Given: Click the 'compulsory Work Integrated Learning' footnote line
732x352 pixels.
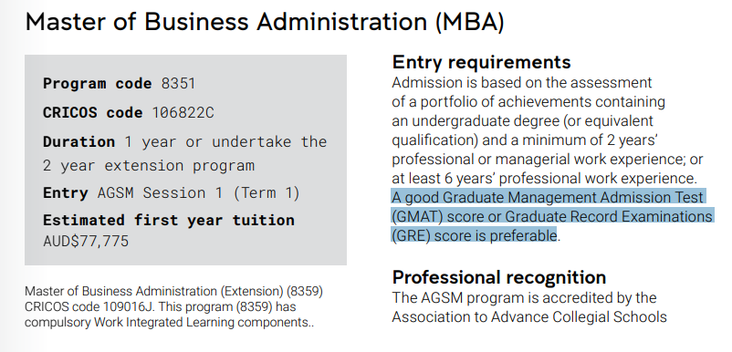Looking at the screenshot, I should point(170,323).
